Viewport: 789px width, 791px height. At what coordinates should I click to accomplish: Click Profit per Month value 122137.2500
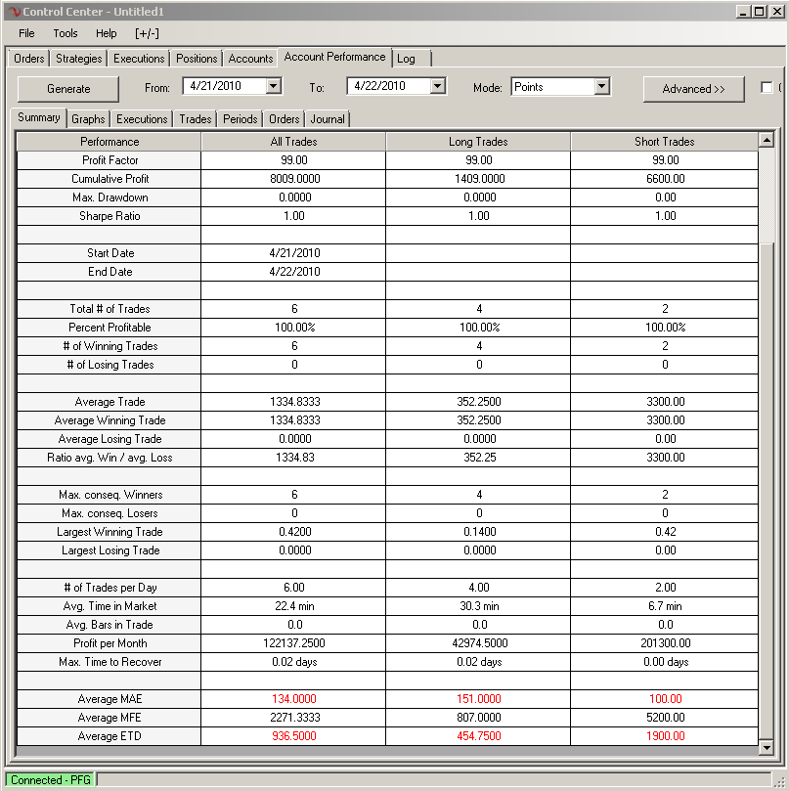coord(294,643)
